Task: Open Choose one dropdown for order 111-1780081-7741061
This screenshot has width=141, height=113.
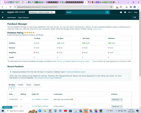Action: point(117,99)
